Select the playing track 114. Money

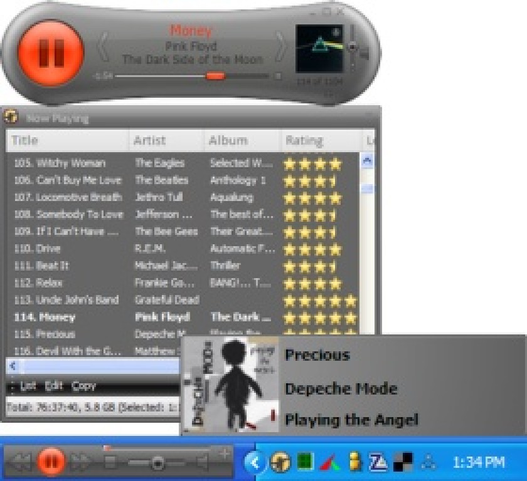tap(45, 317)
